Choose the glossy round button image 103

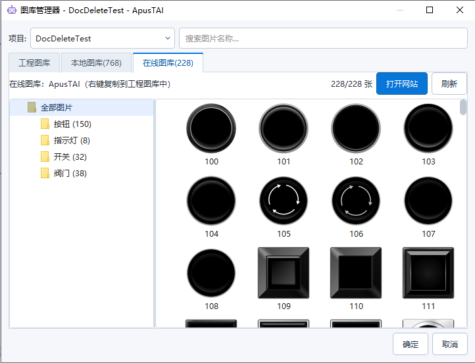[x=428, y=128]
